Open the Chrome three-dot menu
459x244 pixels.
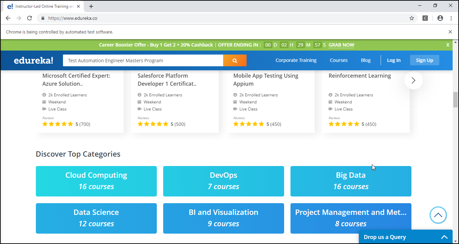451,18
